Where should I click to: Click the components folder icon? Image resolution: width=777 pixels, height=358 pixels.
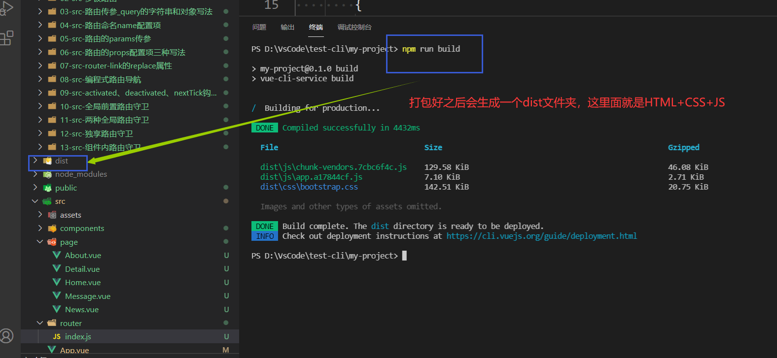[x=52, y=228]
